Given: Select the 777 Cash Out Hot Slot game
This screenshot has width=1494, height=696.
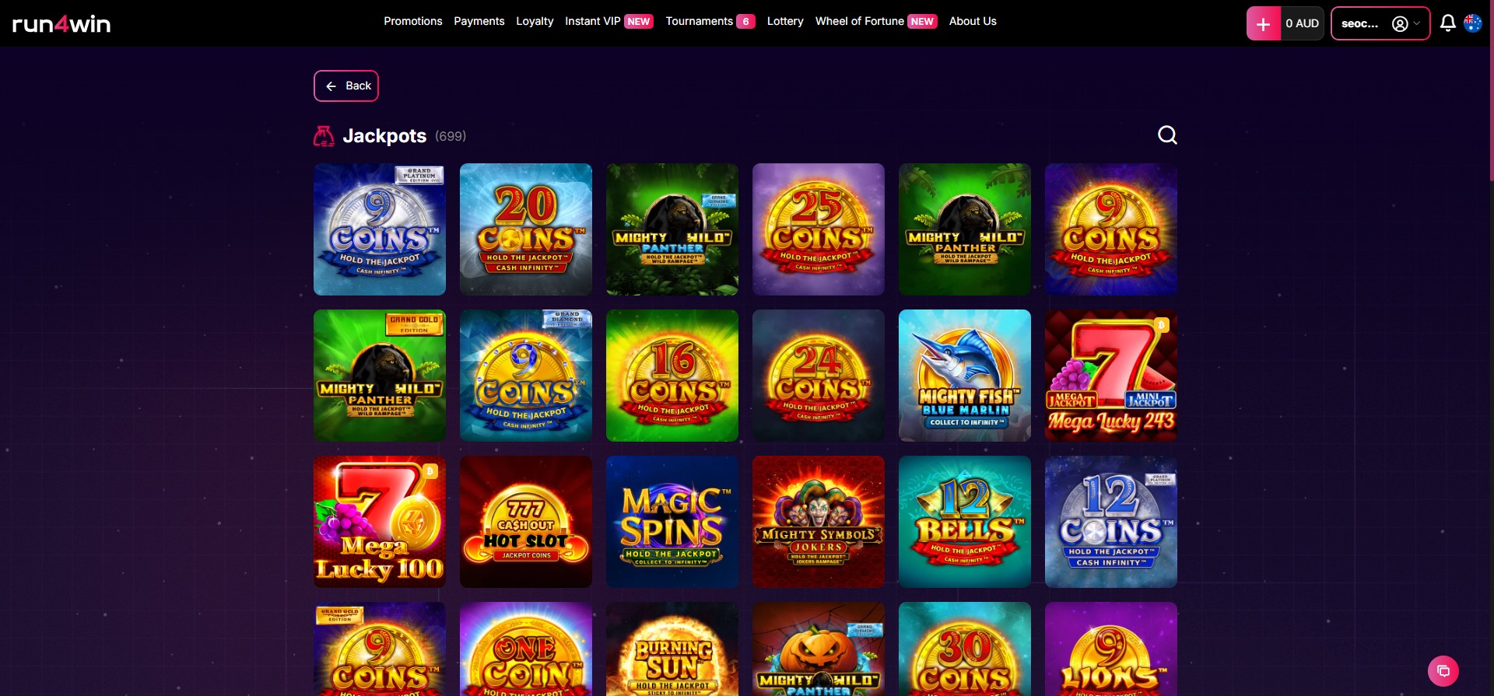Looking at the screenshot, I should [x=526, y=522].
